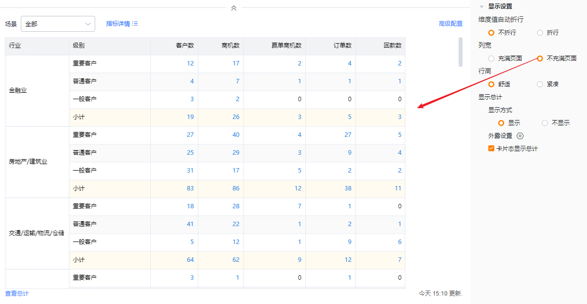Click the 客户数 column header
Viewport: 587px width, 304px height.
184,46
